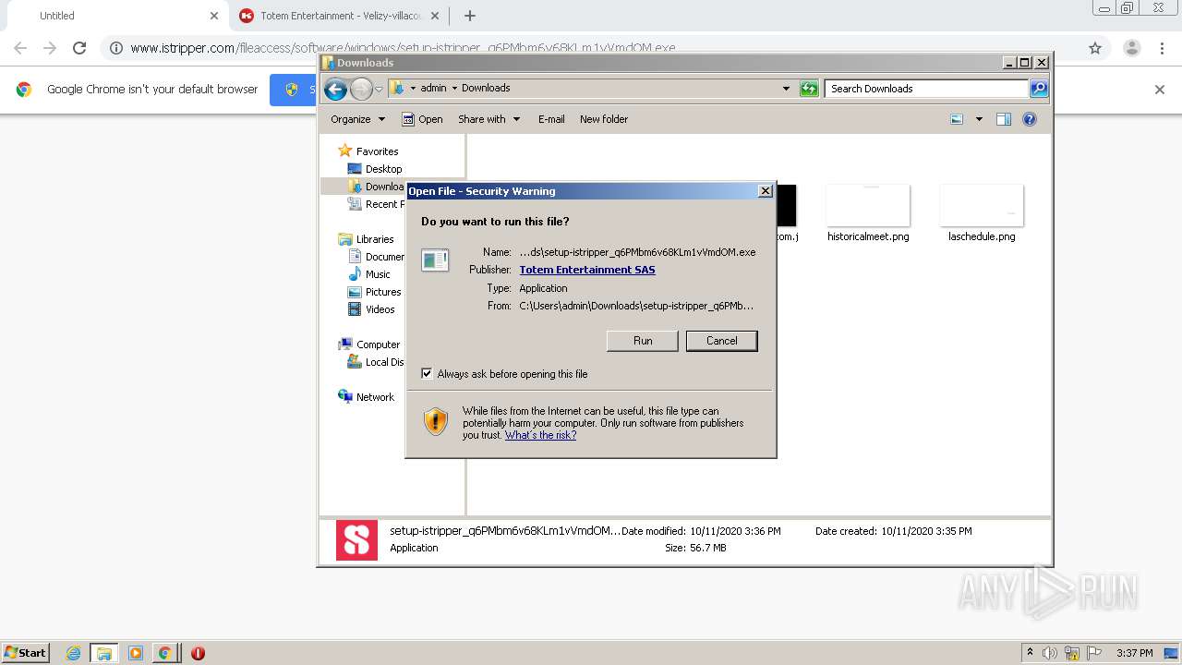The width and height of the screenshot is (1182, 665).
Task: Open the What's the risk link
Action: click(540, 435)
